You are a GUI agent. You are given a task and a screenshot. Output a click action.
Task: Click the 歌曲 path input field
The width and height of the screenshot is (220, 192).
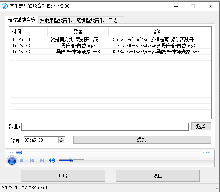pos(105,127)
